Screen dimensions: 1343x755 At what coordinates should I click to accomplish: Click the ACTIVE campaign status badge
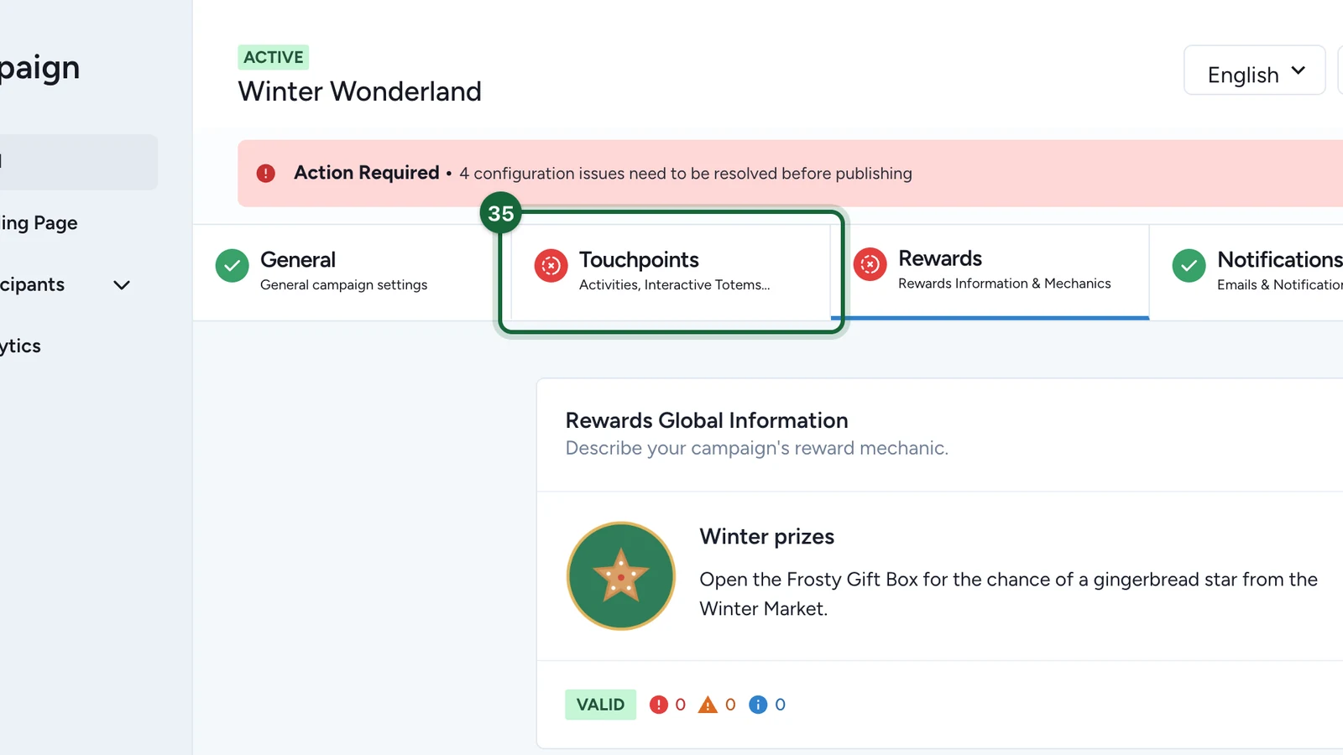274,57
